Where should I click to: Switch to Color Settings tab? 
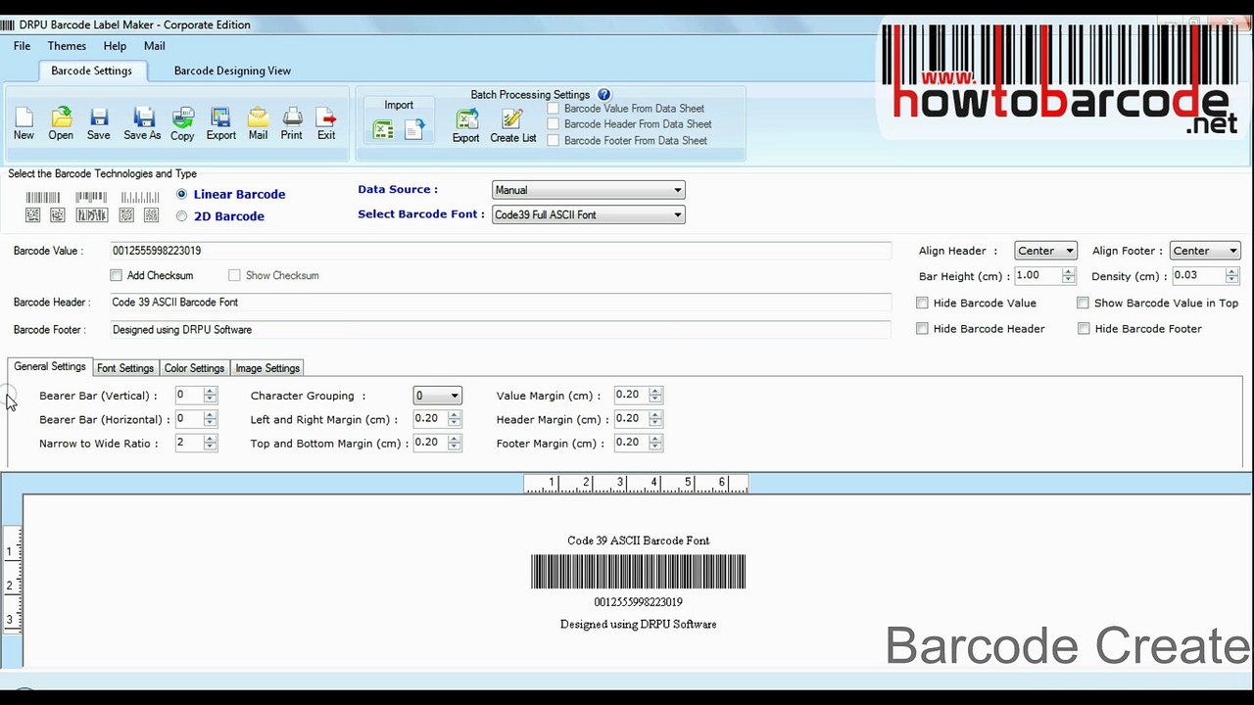pos(194,368)
